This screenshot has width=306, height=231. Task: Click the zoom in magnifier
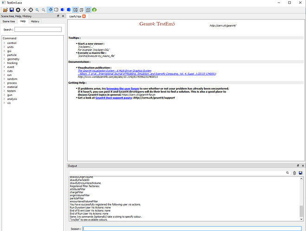(x=43, y=10)
